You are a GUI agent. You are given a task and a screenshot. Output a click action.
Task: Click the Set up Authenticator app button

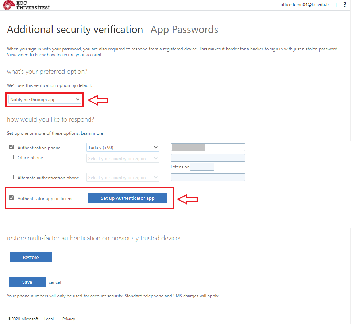[x=127, y=198]
